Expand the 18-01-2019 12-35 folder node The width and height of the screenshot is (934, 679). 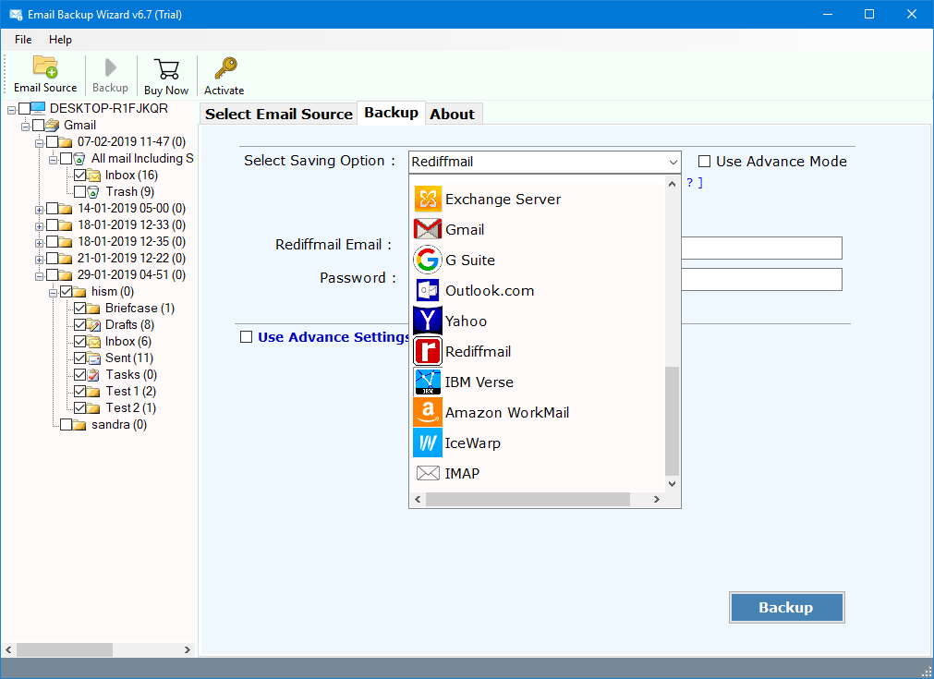tap(40, 243)
